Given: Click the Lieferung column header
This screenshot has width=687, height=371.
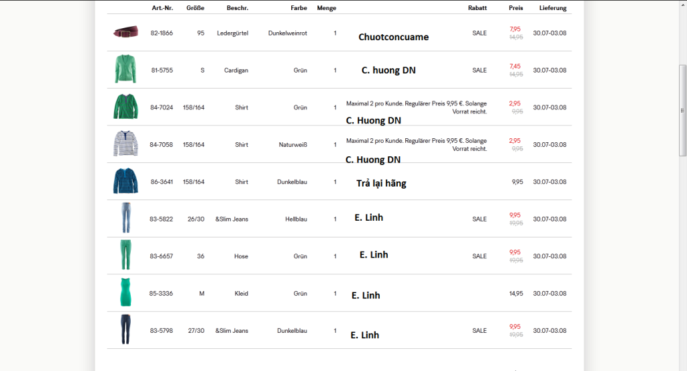Looking at the screenshot, I should point(552,8).
